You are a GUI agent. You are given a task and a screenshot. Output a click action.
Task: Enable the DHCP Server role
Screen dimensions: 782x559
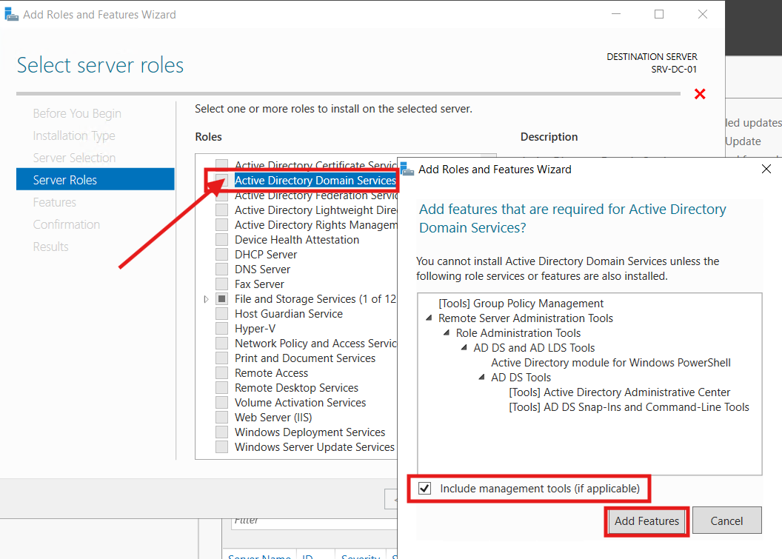pos(221,254)
